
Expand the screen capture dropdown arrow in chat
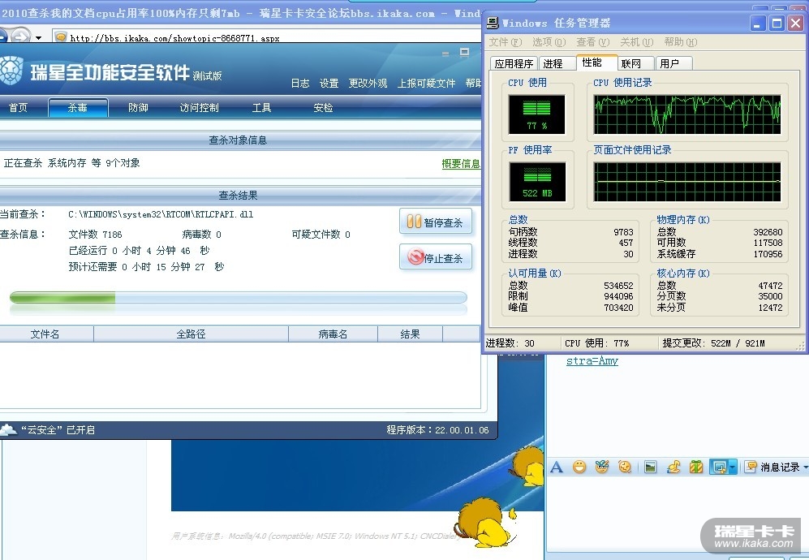click(x=733, y=467)
